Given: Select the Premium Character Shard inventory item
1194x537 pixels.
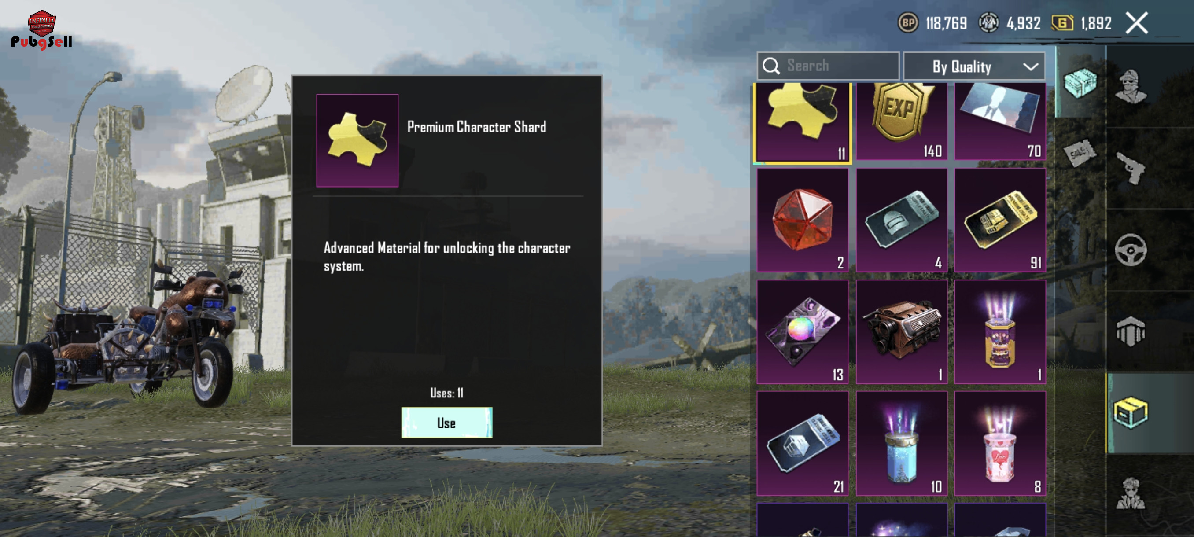Looking at the screenshot, I should [802, 123].
